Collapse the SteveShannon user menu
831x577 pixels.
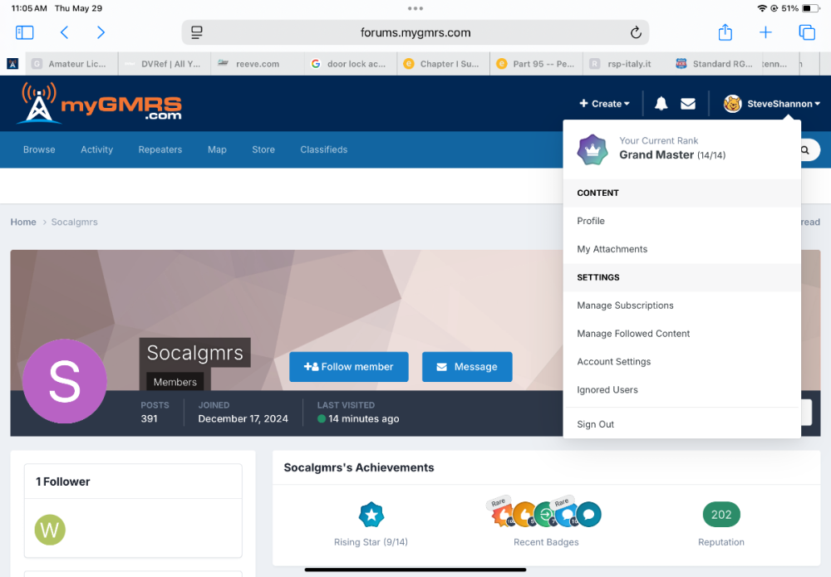(x=773, y=104)
